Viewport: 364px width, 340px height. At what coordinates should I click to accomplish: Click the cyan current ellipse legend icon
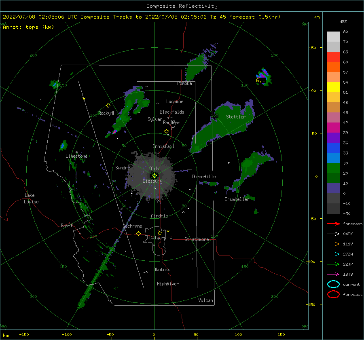[333, 284]
